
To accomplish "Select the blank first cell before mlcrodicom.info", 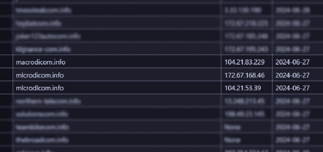I will 6,74.
